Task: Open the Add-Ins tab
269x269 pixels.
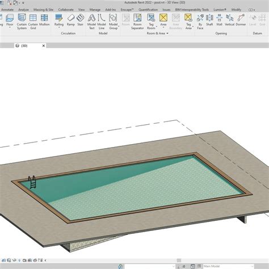Action: click(x=111, y=10)
